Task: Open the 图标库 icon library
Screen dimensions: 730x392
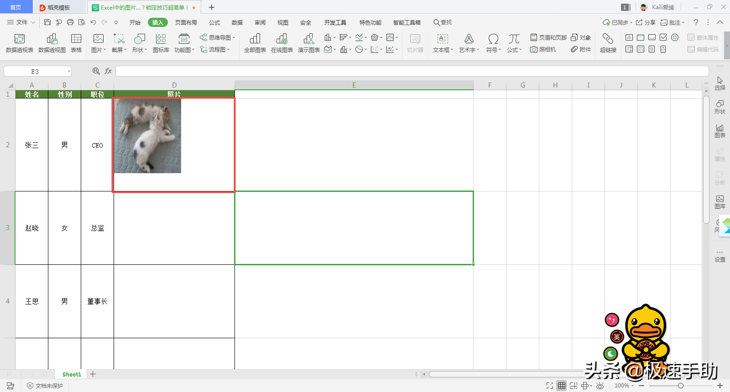Action: 161,43
